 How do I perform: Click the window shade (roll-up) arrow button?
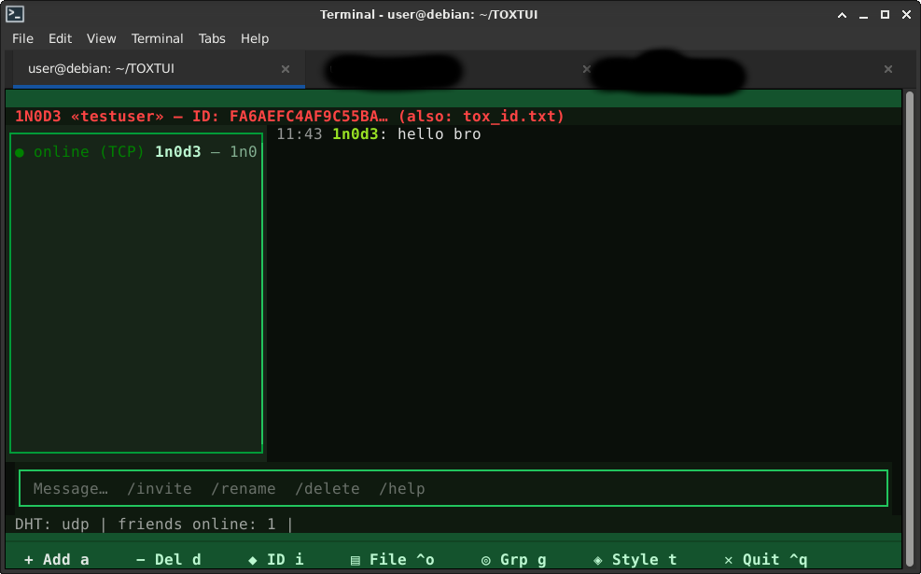point(842,15)
